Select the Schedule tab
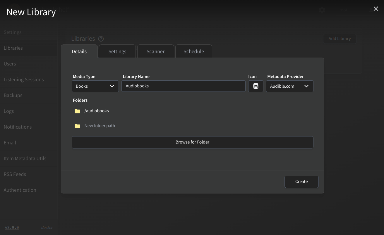Screen dimensions: 384x235 coord(193,51)
